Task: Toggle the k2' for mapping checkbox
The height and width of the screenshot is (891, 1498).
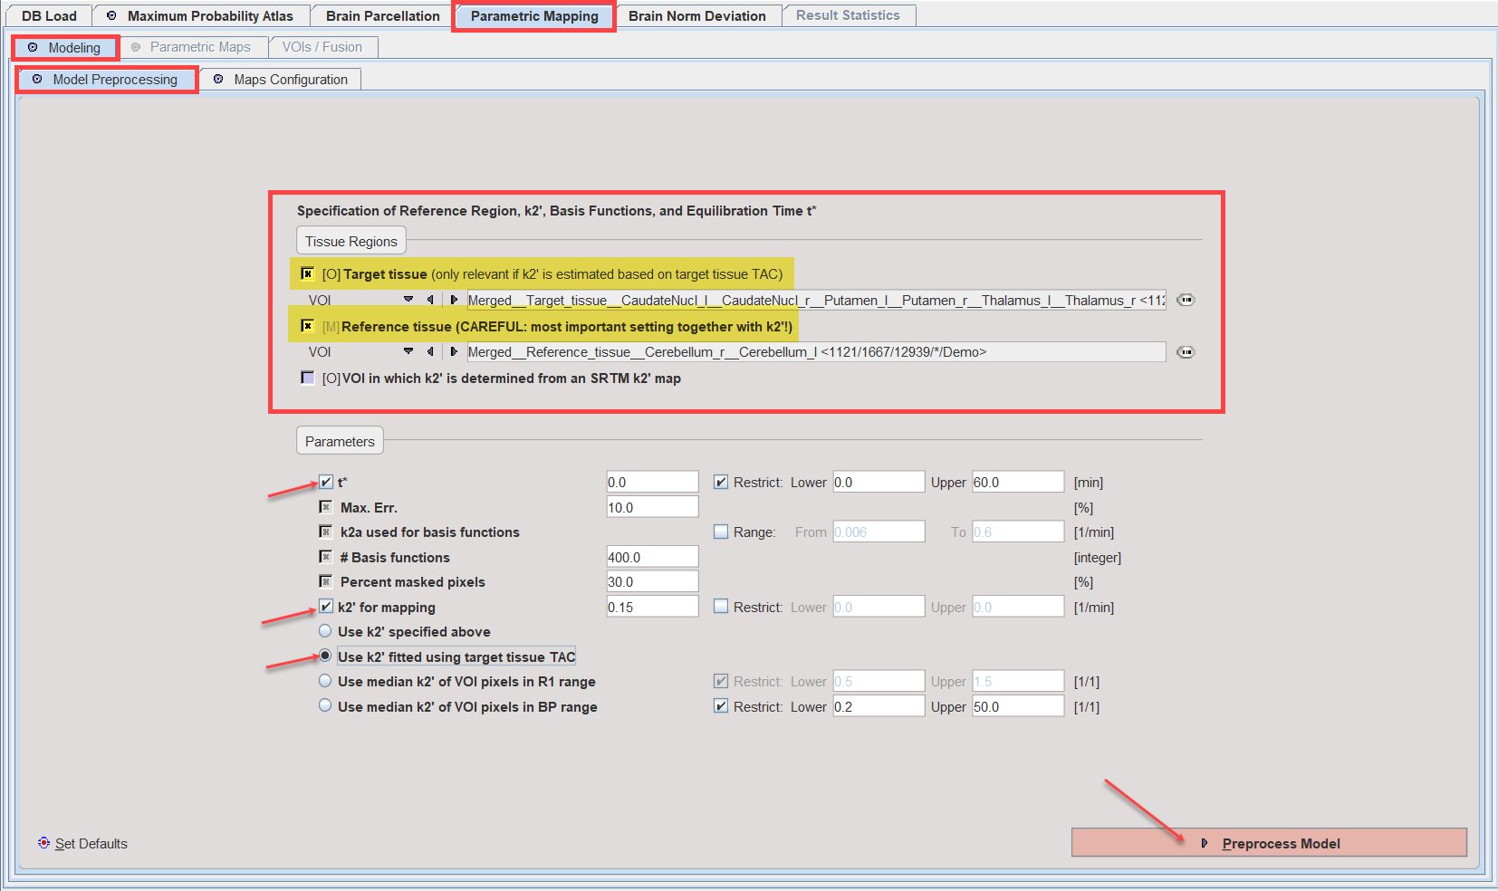Action: click(326, 607)
